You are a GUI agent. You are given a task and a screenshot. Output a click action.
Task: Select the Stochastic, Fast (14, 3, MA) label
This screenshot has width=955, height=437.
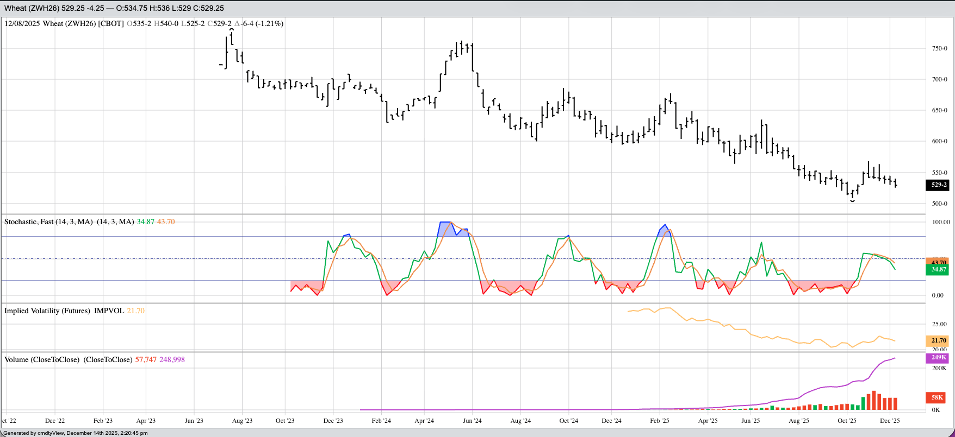[48, 222]
